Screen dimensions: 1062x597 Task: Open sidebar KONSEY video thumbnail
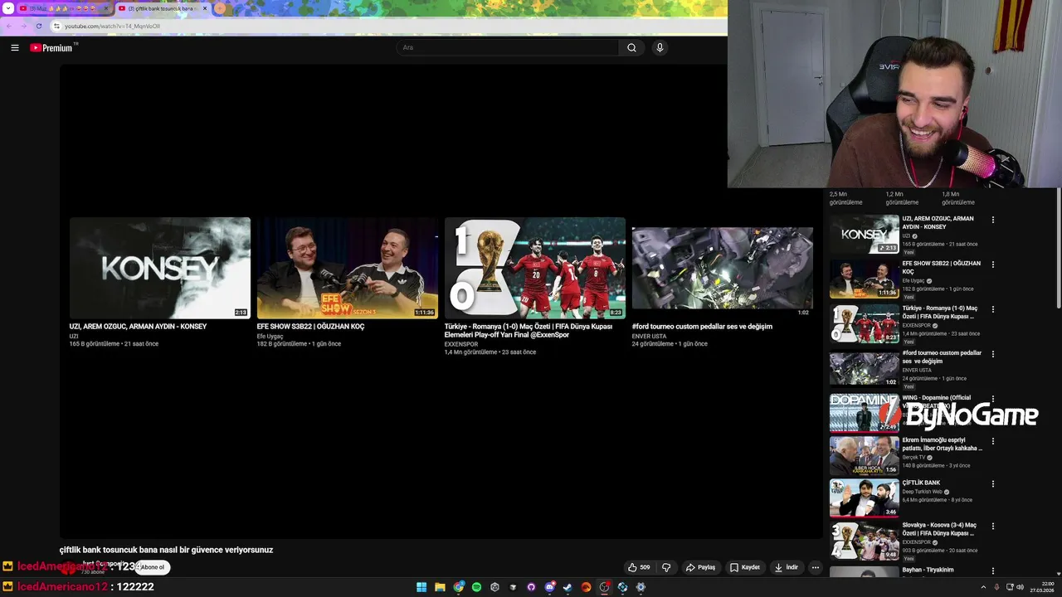coord(864,234)
